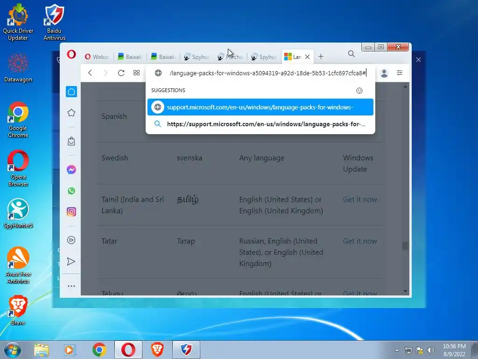Launch Messenger from the Opera sidebar
Viewport: 478px width, 359px height.
[71, 170]
